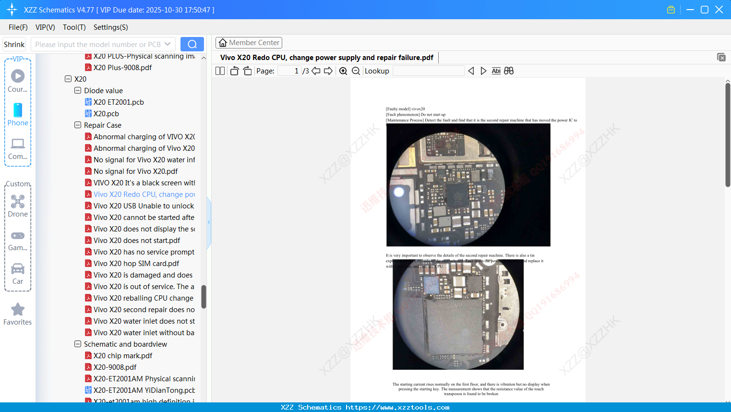Collapse the Repair Case tree node
Viewport: 731px width, 412px height.
(77, 125)
